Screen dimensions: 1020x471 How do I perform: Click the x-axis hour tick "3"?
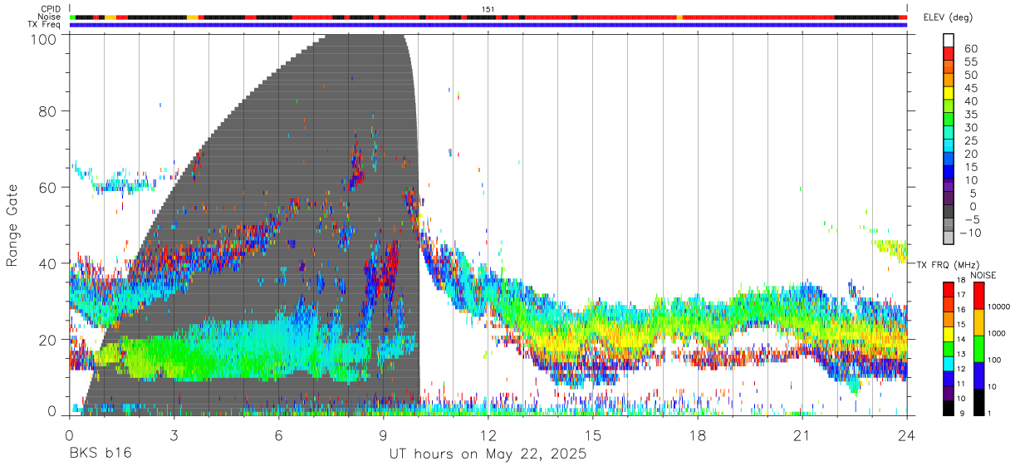[174, 435]
